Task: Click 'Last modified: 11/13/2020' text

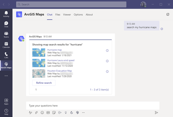Action: tap(60, 66)
